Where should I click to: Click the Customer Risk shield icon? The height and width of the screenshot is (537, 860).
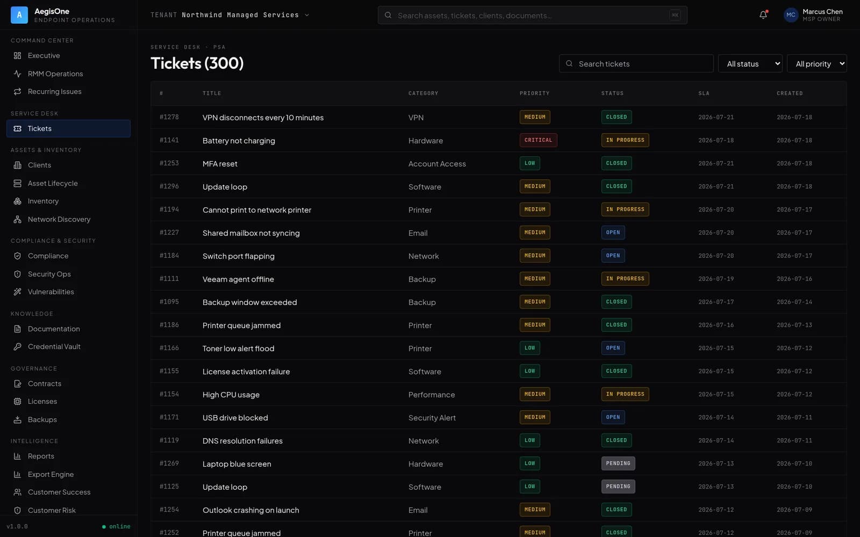17,511
